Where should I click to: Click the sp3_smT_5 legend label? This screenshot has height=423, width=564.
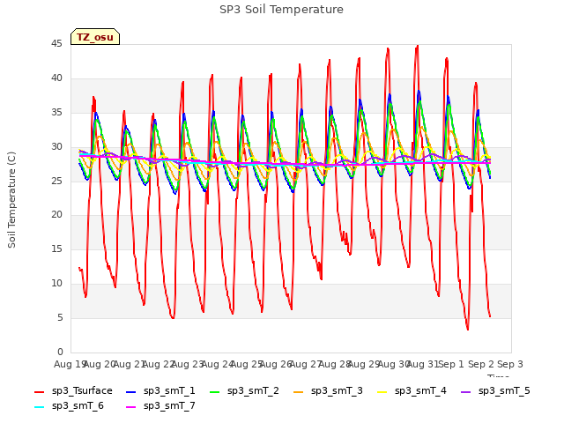[x=504, y=390]
